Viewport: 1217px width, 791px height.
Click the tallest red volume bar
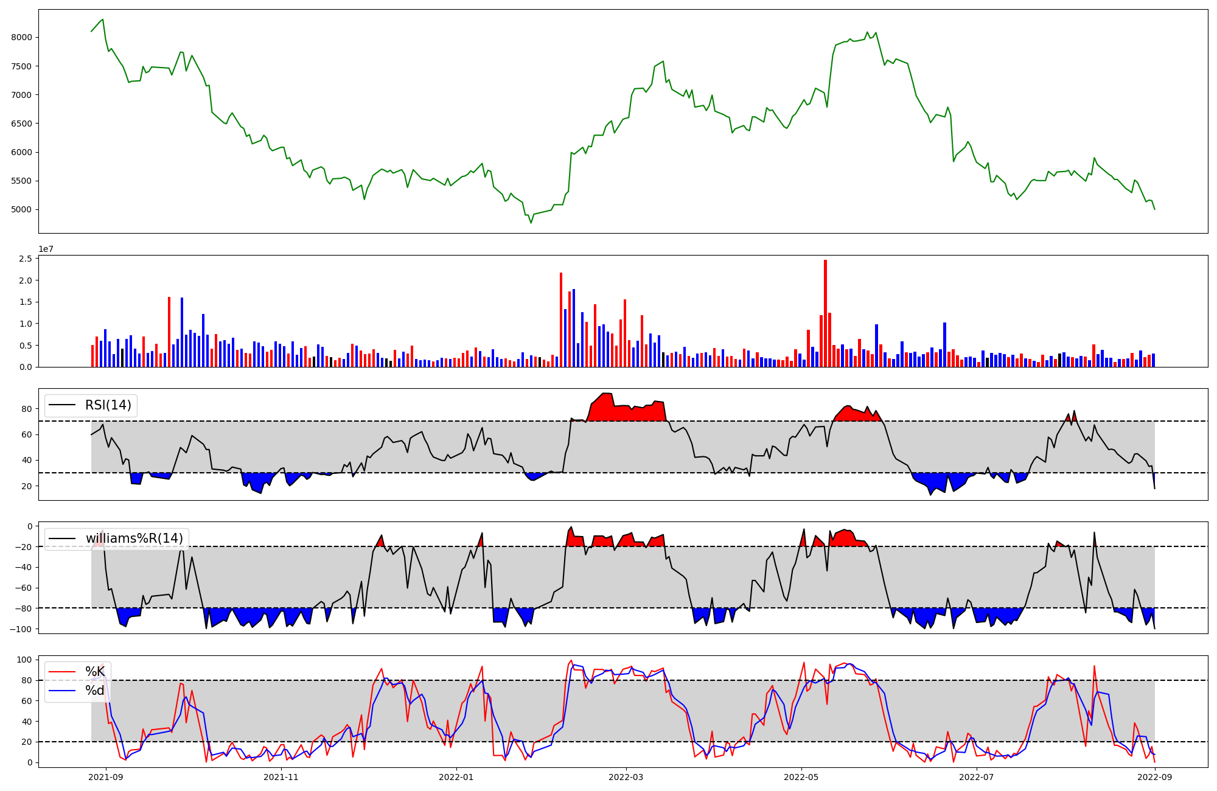[x=825, y=313]
